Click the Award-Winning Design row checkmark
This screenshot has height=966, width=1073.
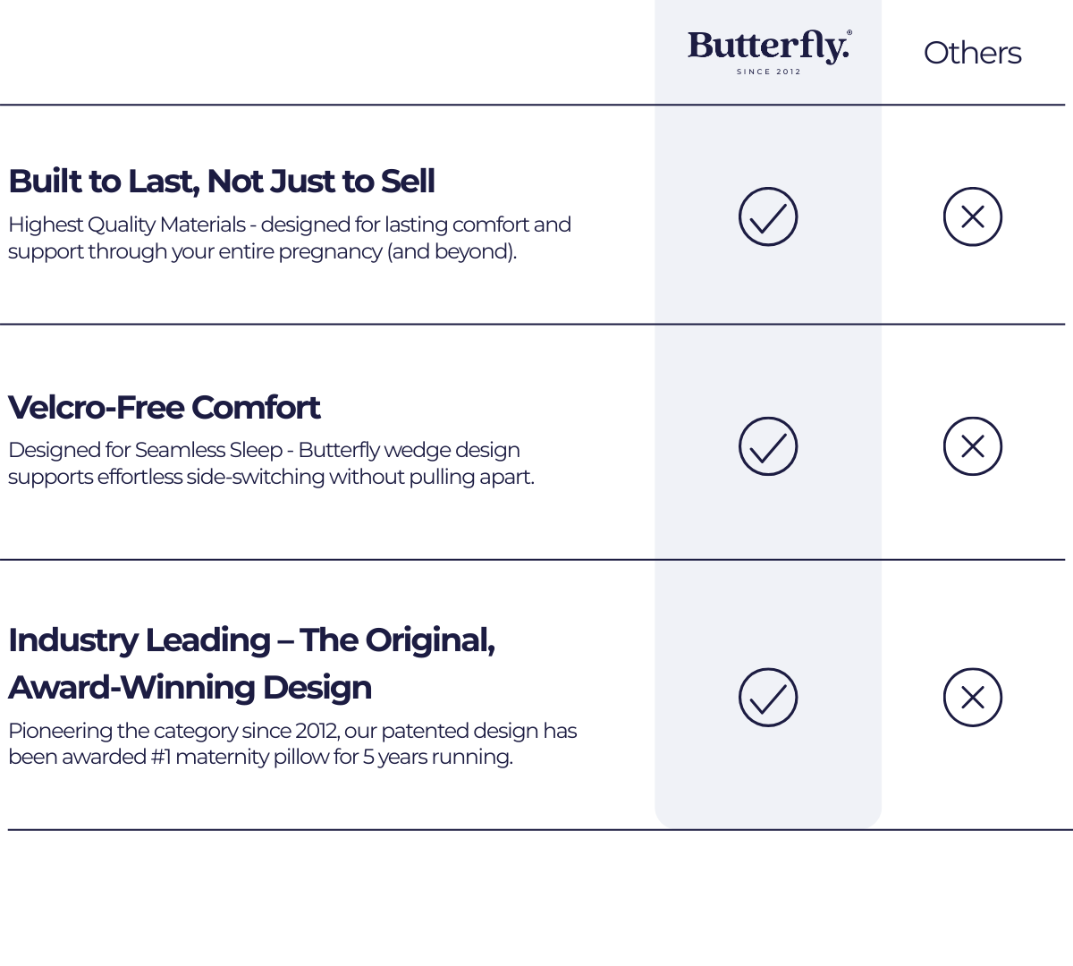click(768, 698)
